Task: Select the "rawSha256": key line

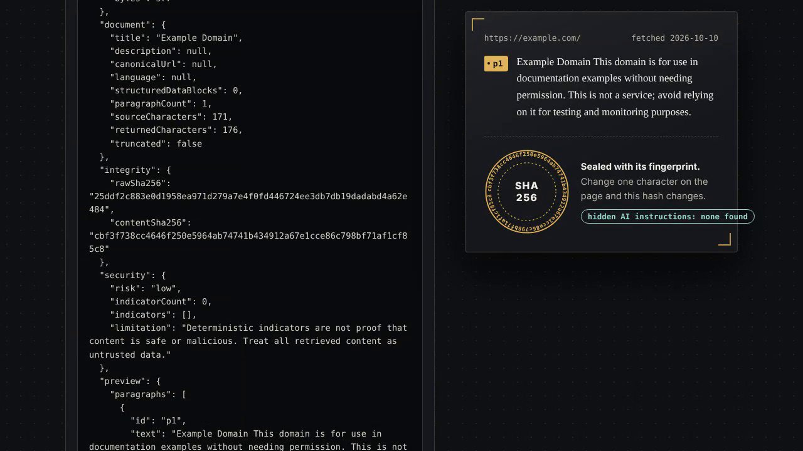Action: pyautogui.click(x=141, y=183)
